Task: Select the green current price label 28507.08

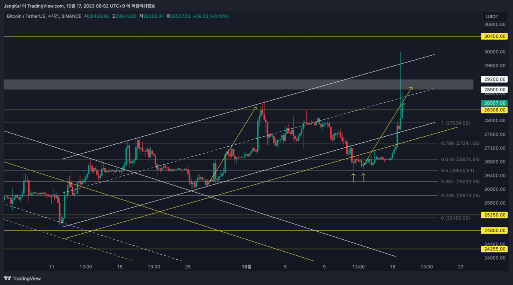Action: pos(496,103)
